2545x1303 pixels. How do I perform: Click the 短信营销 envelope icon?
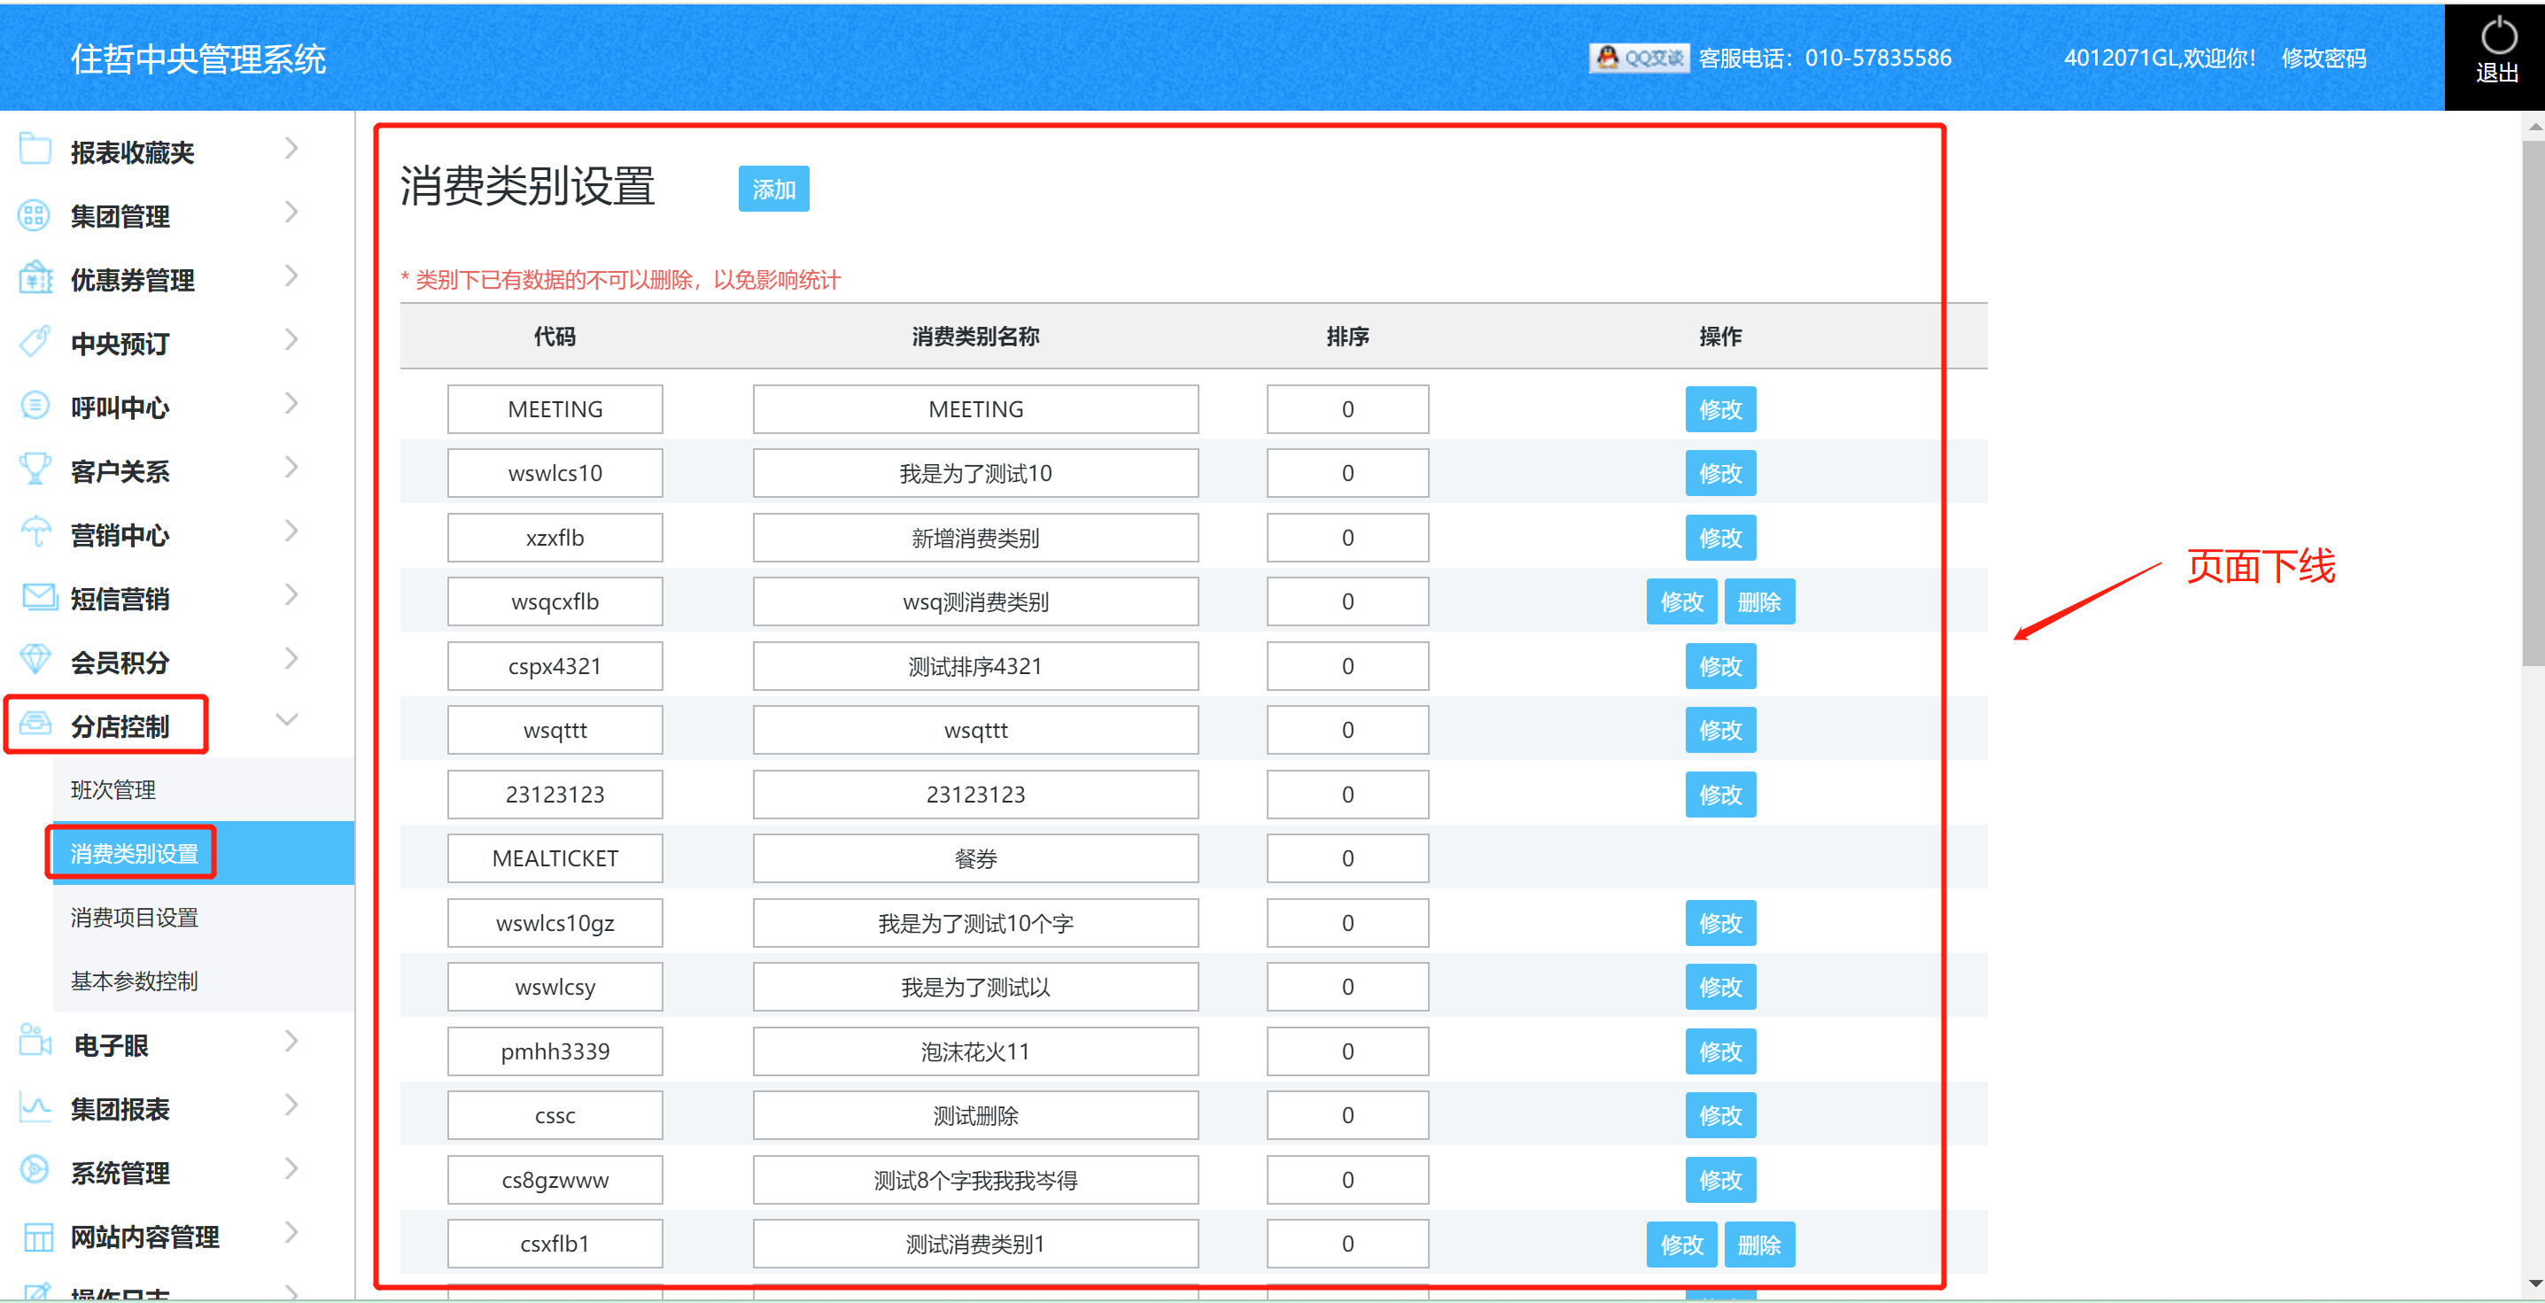pyautogui.click(x=40, y=595)
